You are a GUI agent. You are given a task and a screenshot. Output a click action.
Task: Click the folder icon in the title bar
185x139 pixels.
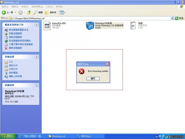pyautogui.click(x=2, y=2)
